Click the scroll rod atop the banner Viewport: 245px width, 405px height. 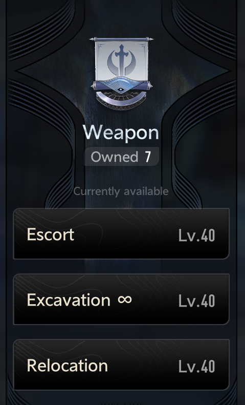click(121, 39)
